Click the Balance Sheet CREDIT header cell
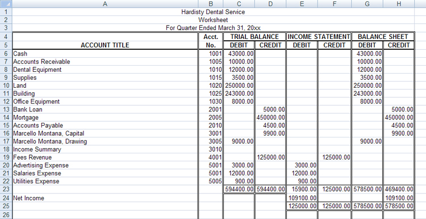Image resolution: width=426 pixels, height=219 pixels. tap(399, 45)
